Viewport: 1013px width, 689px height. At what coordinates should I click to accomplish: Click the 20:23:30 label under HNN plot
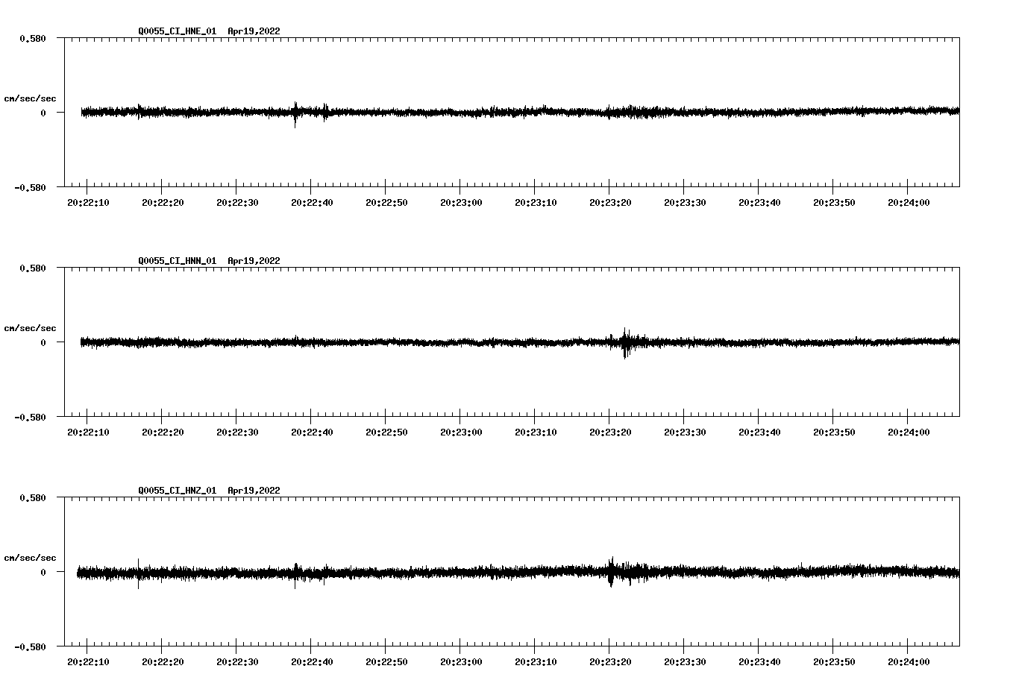685,432
